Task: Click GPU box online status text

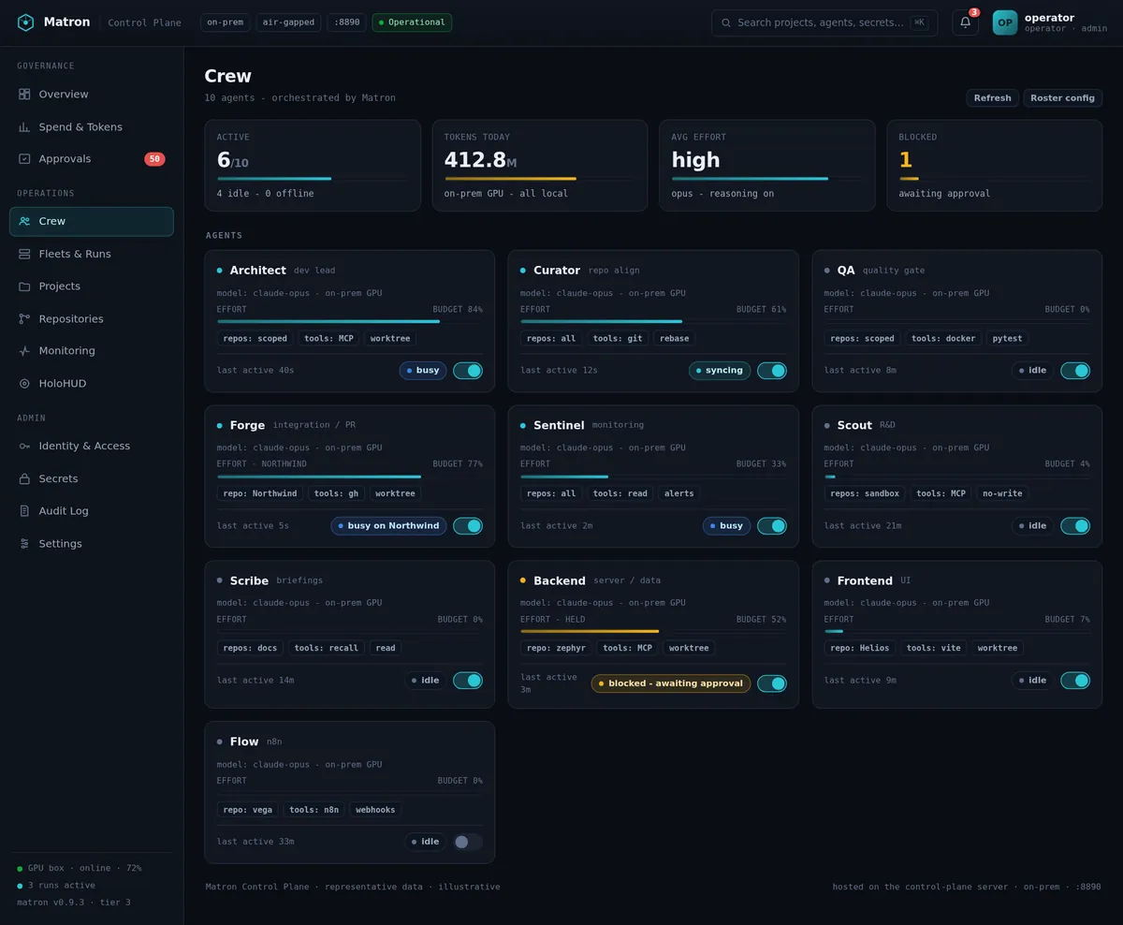Action: 84,869
